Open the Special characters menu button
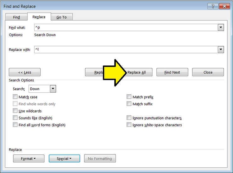 pos(64,159)
